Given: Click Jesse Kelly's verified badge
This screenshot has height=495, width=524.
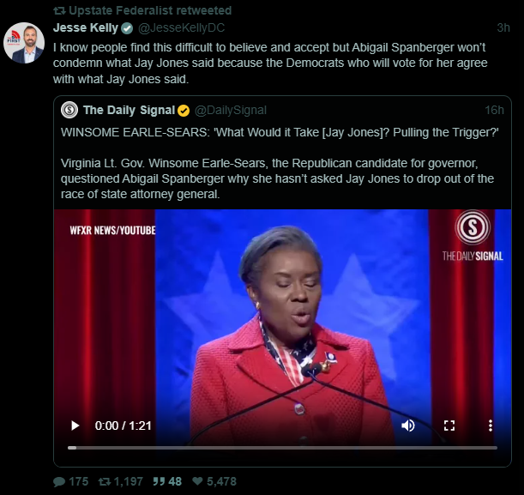Looking at the screenshot, I should tap(127, 27).
